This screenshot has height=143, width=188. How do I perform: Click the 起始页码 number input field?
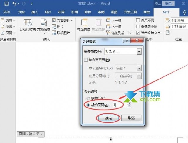pos(120,105)
